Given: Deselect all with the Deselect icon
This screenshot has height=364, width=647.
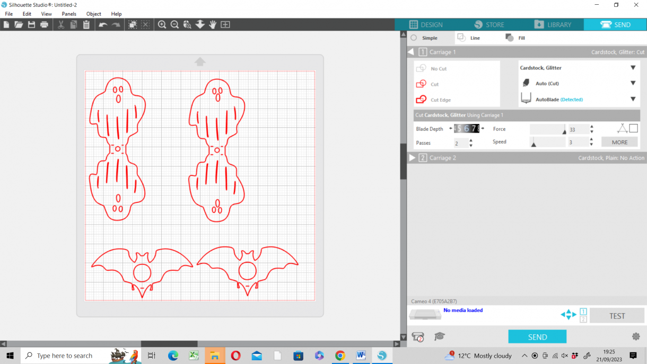Looking at the screenshot, I should pos(145,25).
